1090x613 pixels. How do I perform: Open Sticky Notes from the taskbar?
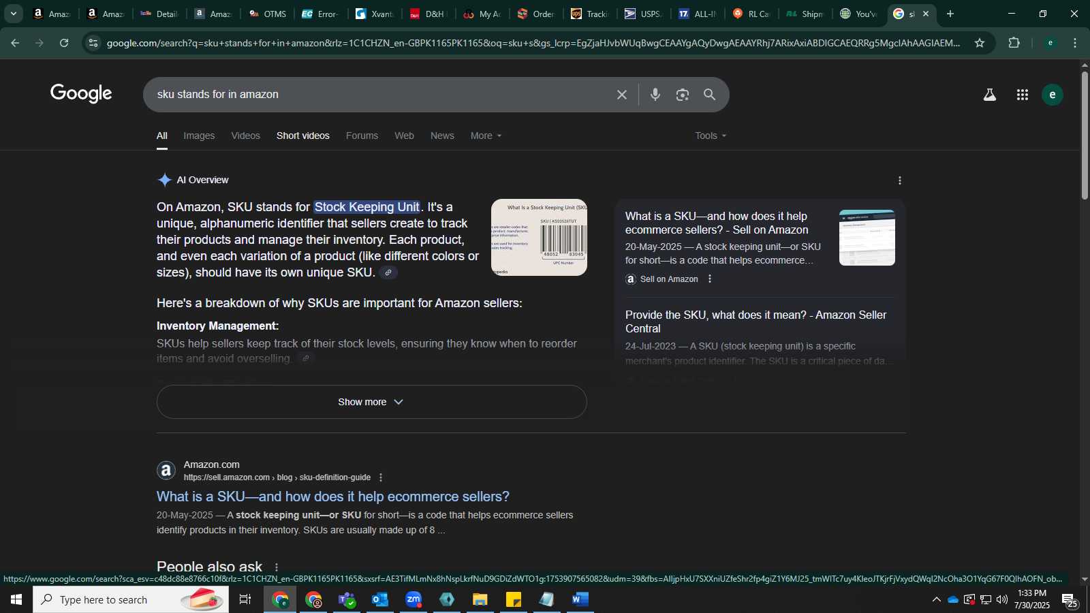pyautogui.click(x=514, y=599)
